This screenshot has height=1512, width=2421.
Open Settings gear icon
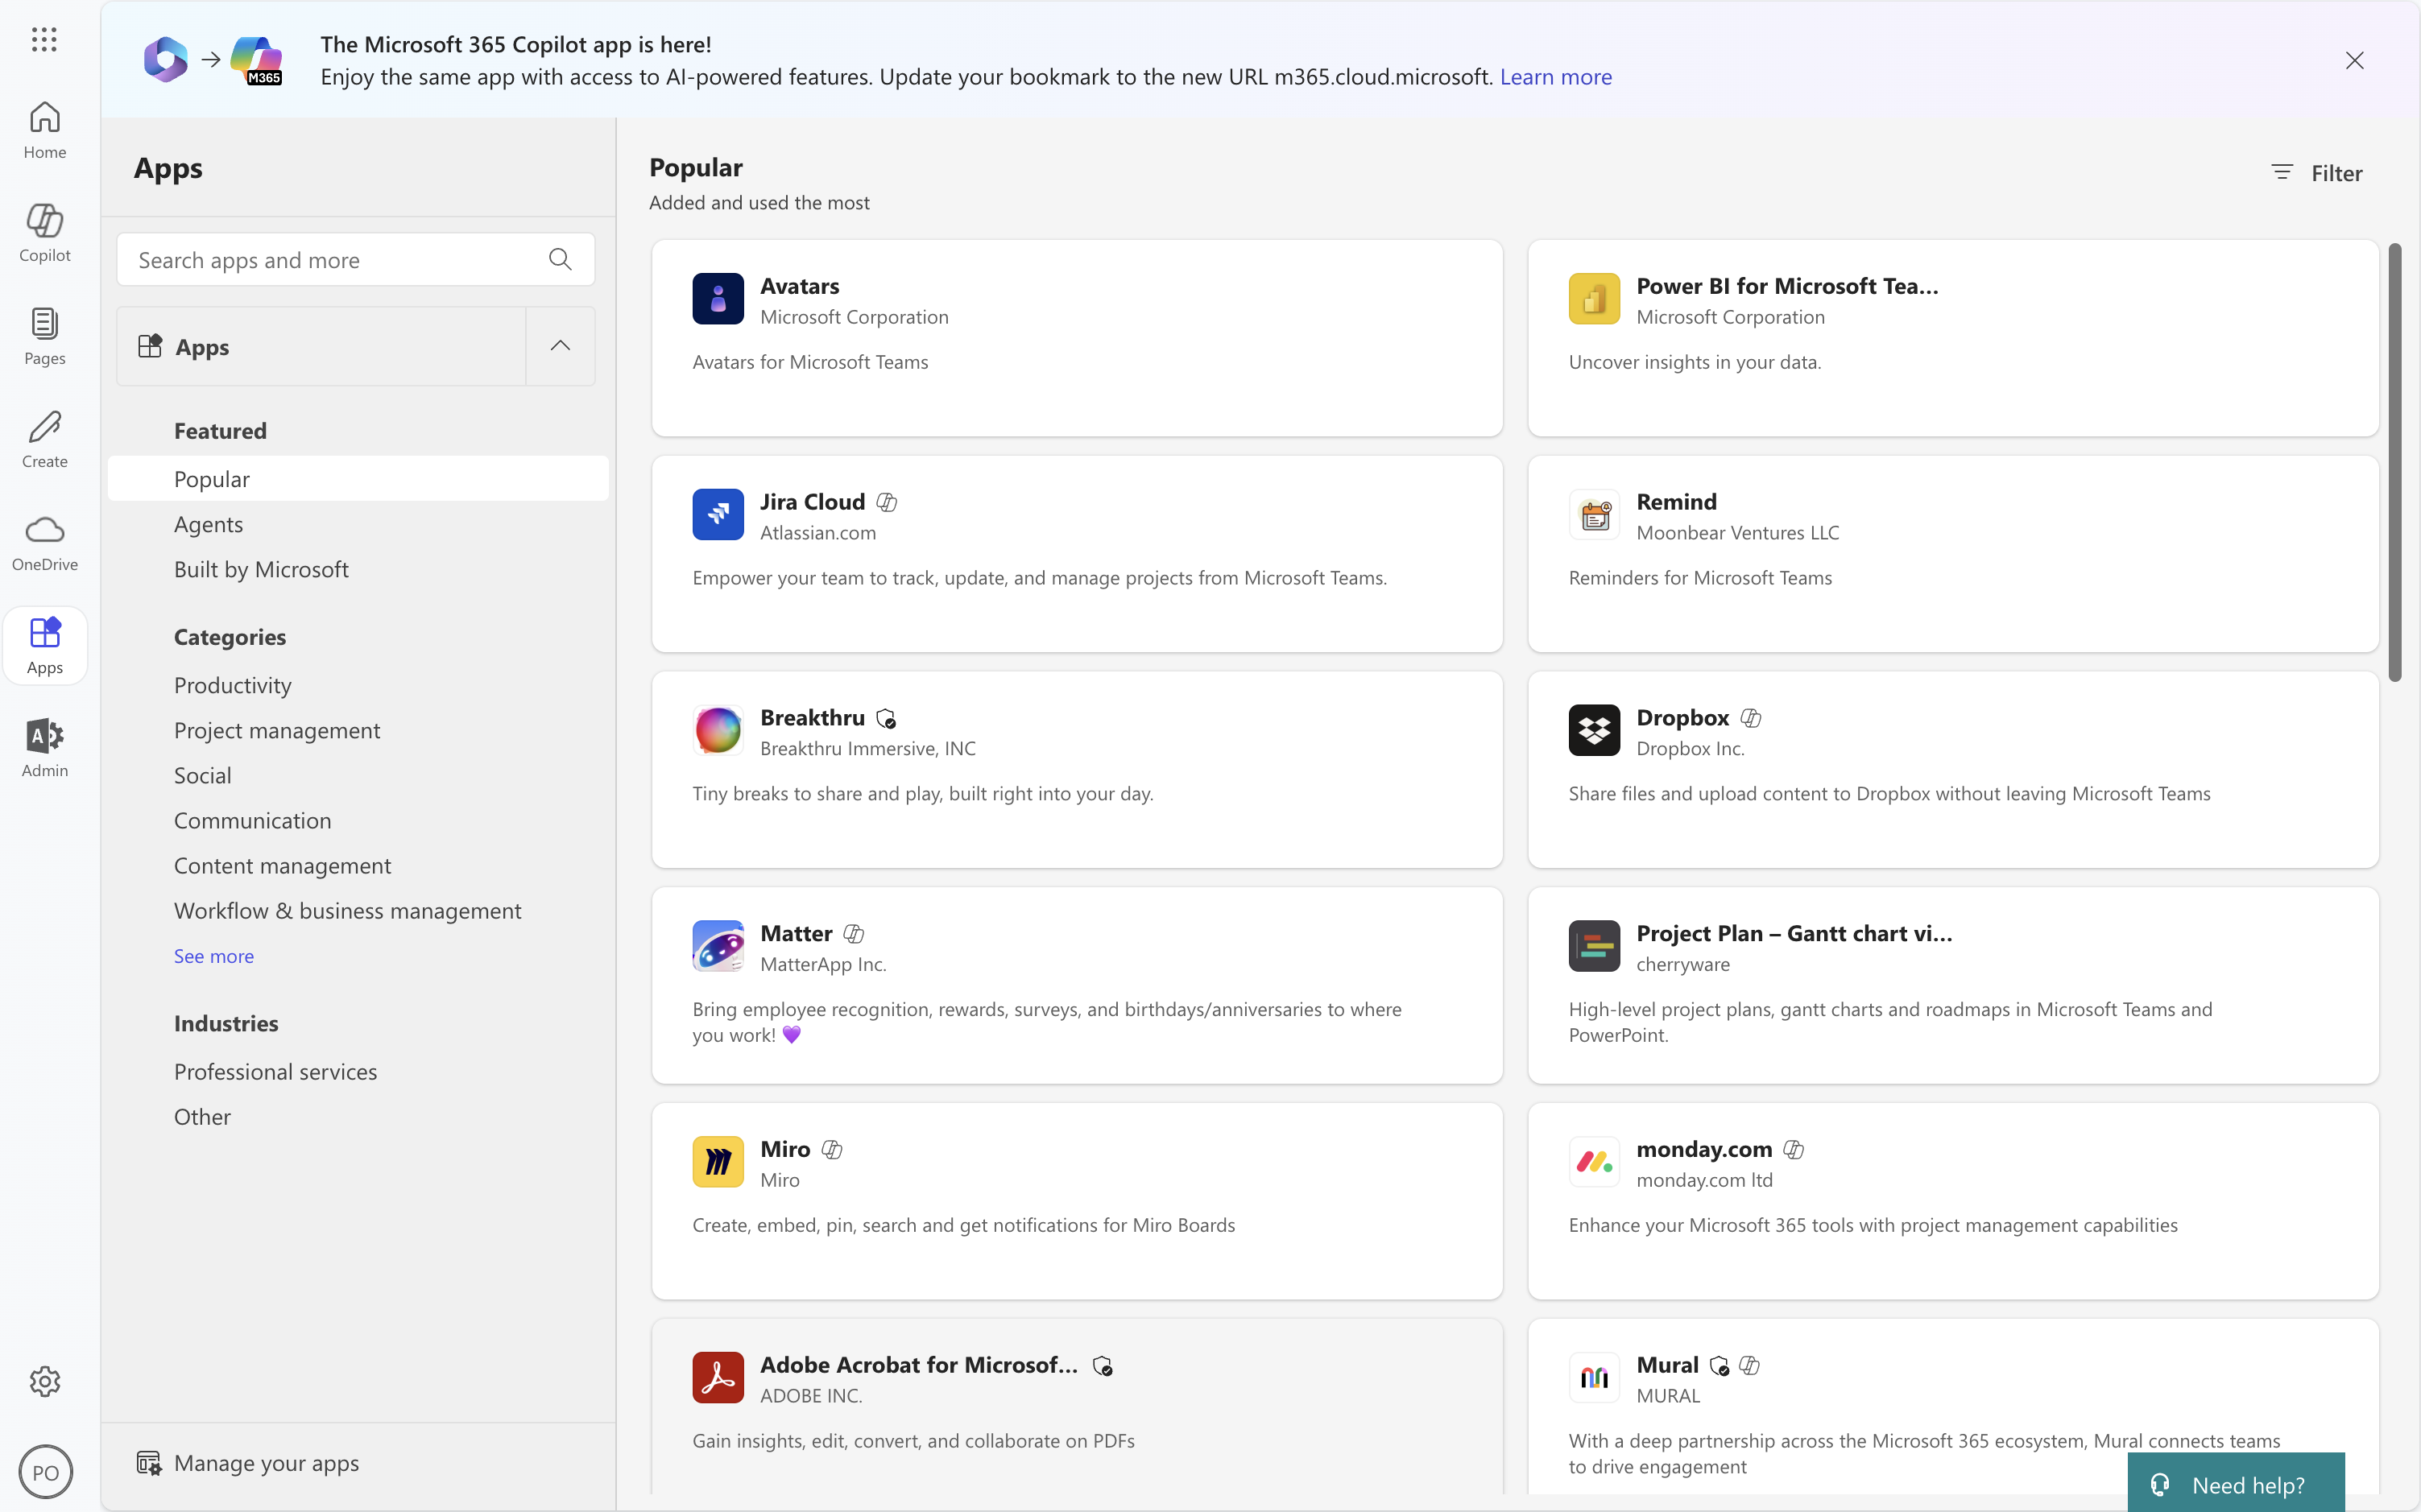tap(45, 1381)
